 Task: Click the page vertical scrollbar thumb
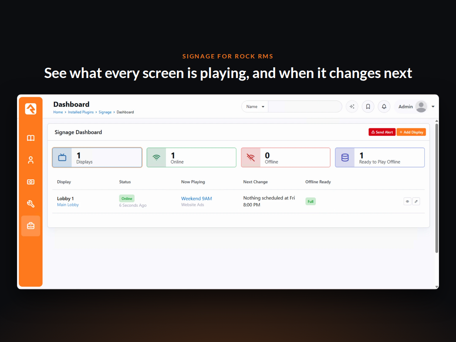point(437,188)
